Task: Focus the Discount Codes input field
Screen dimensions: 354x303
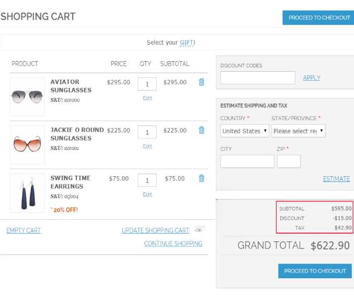Action: point(258,78)
